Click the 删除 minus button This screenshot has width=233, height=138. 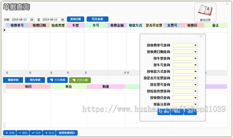23,133
